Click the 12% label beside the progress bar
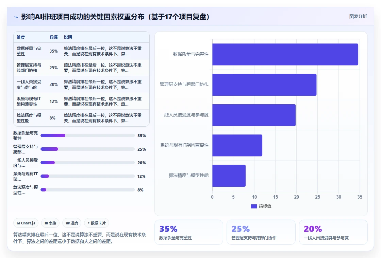This screenshot has height=258, width=381. 142,176
